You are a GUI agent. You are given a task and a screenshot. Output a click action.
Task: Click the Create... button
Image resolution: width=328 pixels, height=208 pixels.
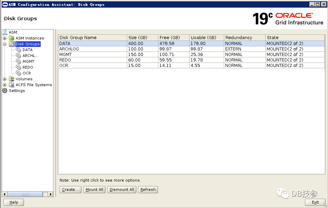[71, 189]
